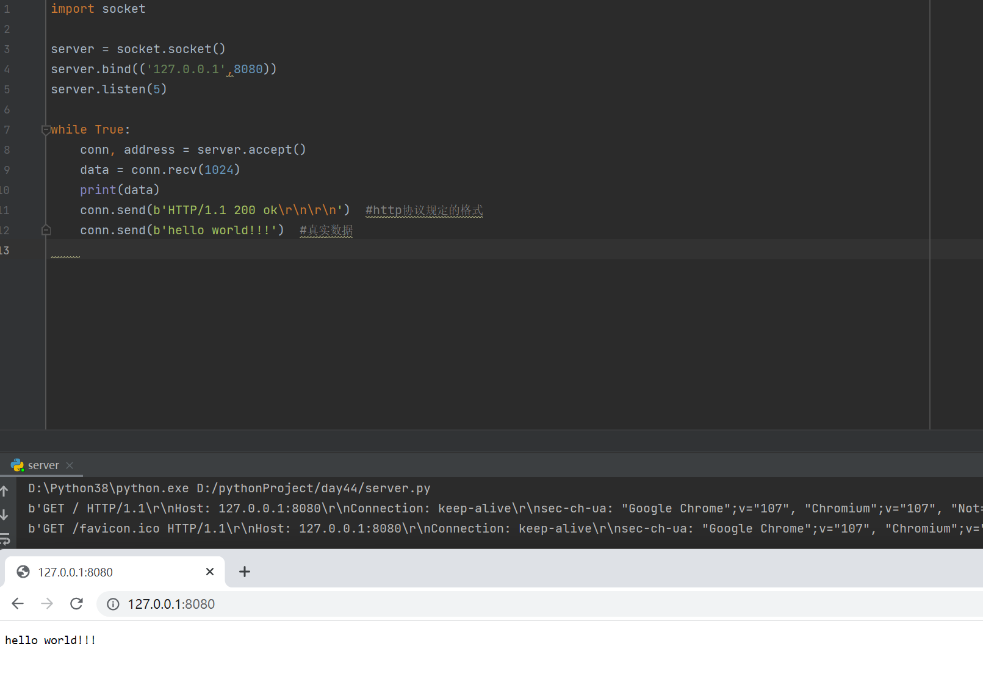Screen dimensions: 983x682
Task: Select the 127.0.0.1:8080 browser tab
Action: (x=115, y=572)
